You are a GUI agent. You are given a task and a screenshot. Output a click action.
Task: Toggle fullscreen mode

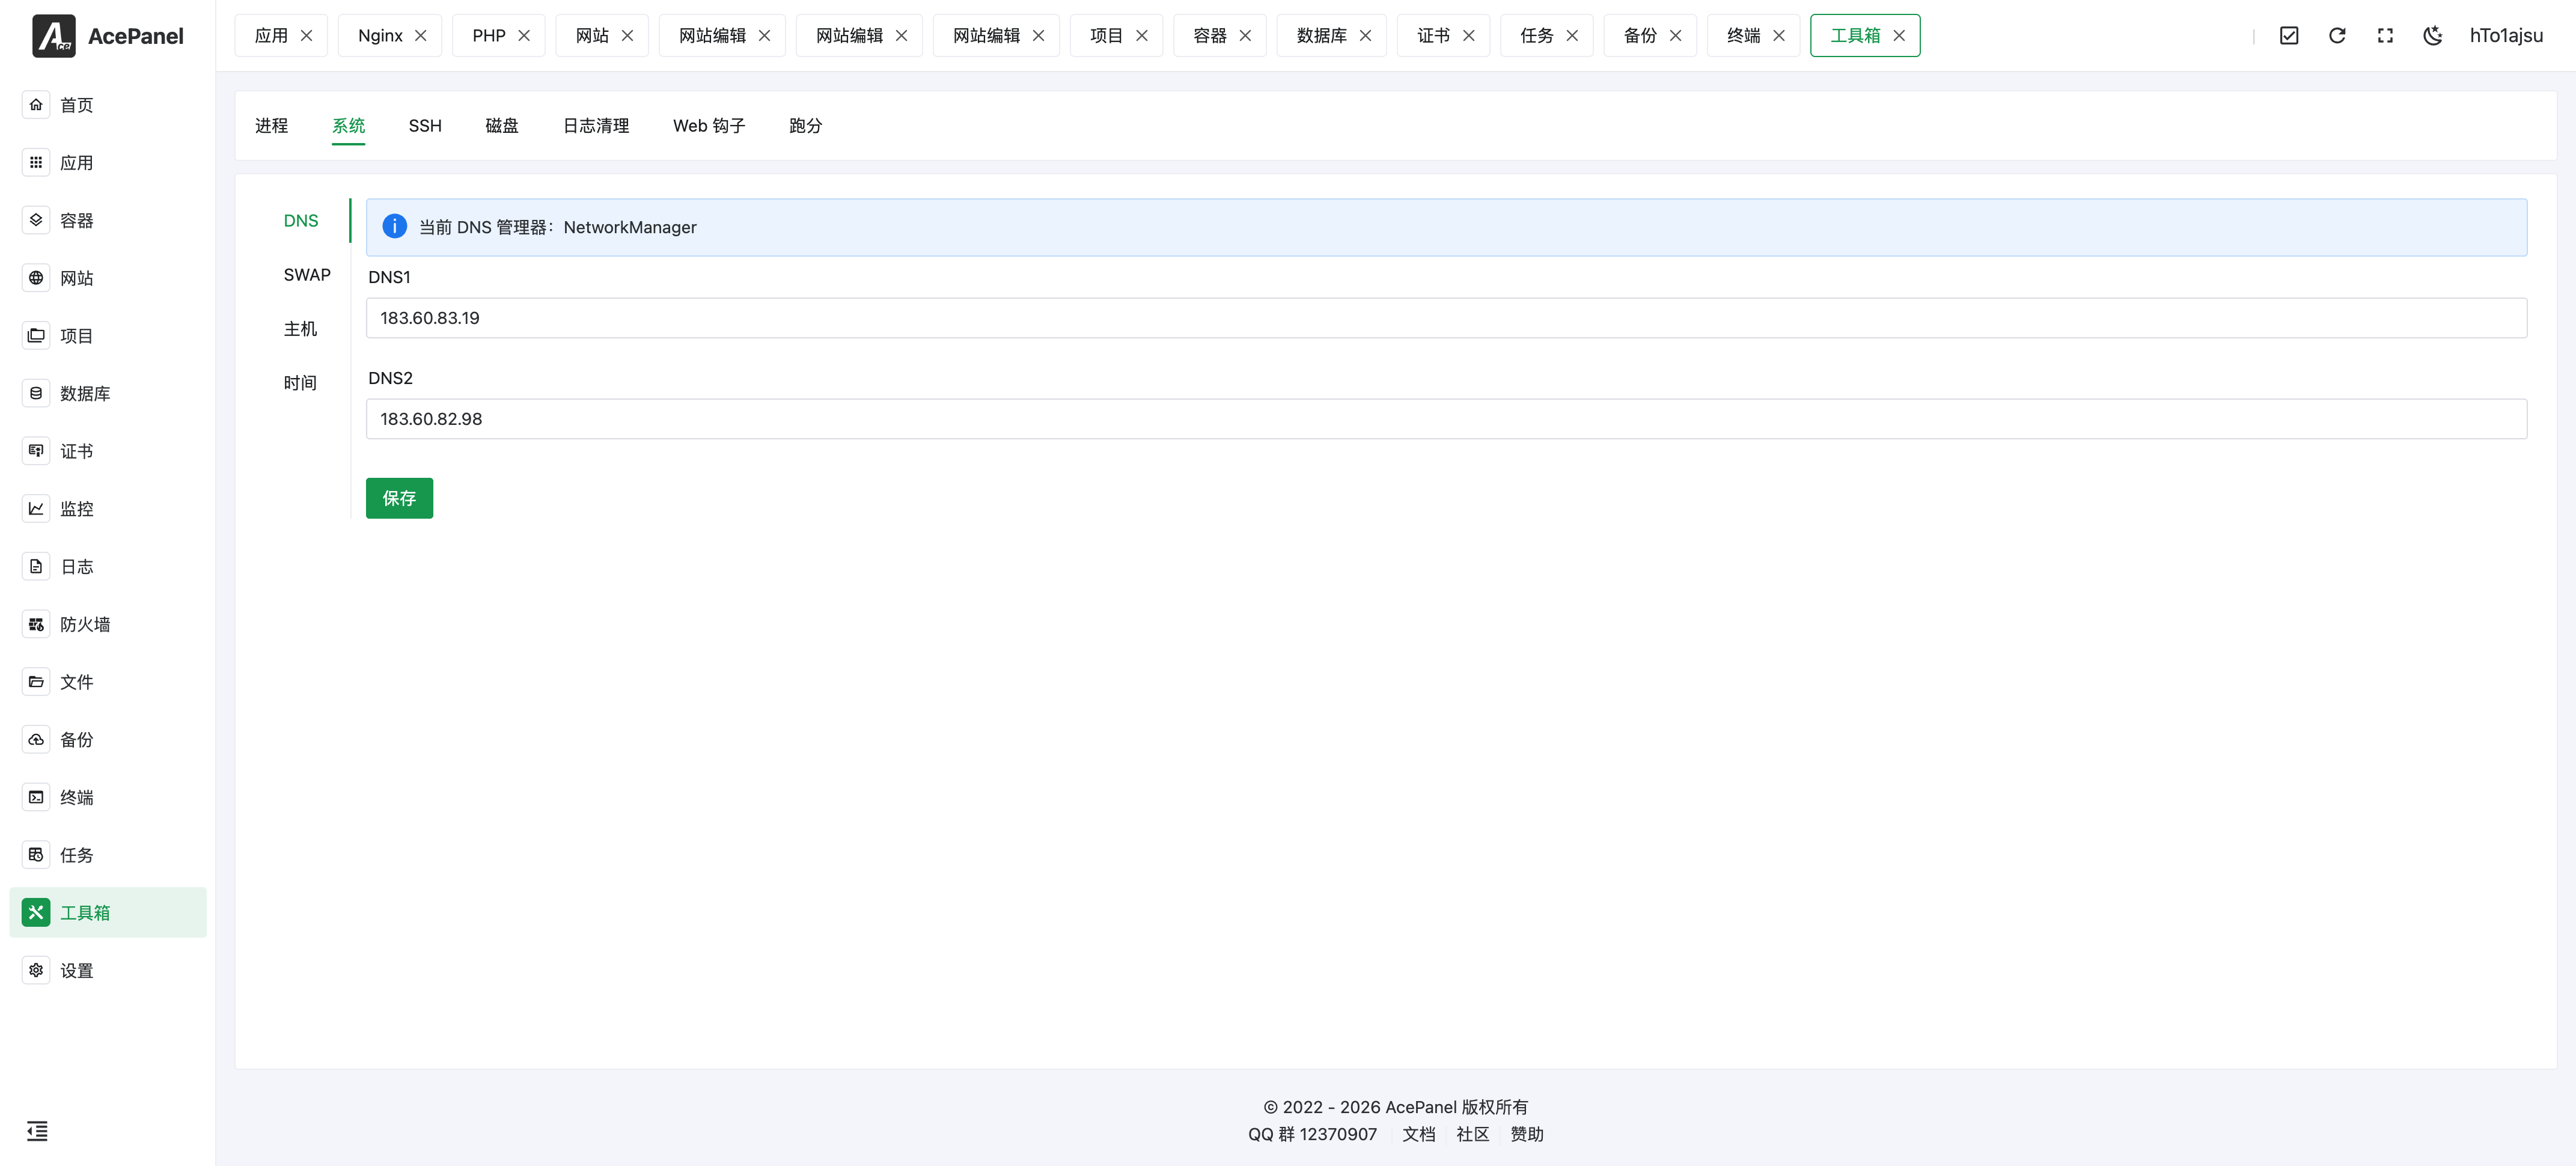pos(2385,35)
